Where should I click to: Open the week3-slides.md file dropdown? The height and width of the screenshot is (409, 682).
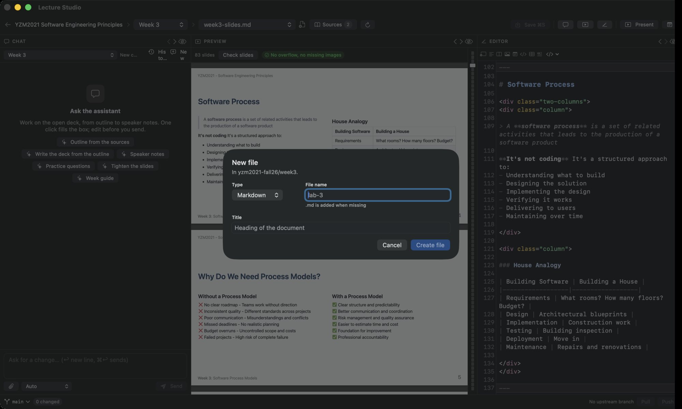coord(247,25)
